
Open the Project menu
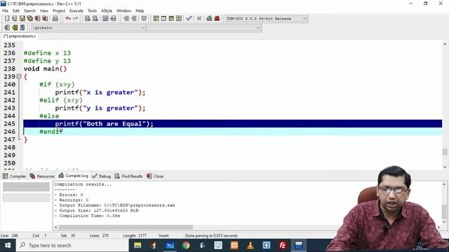(x=59, y=10)
